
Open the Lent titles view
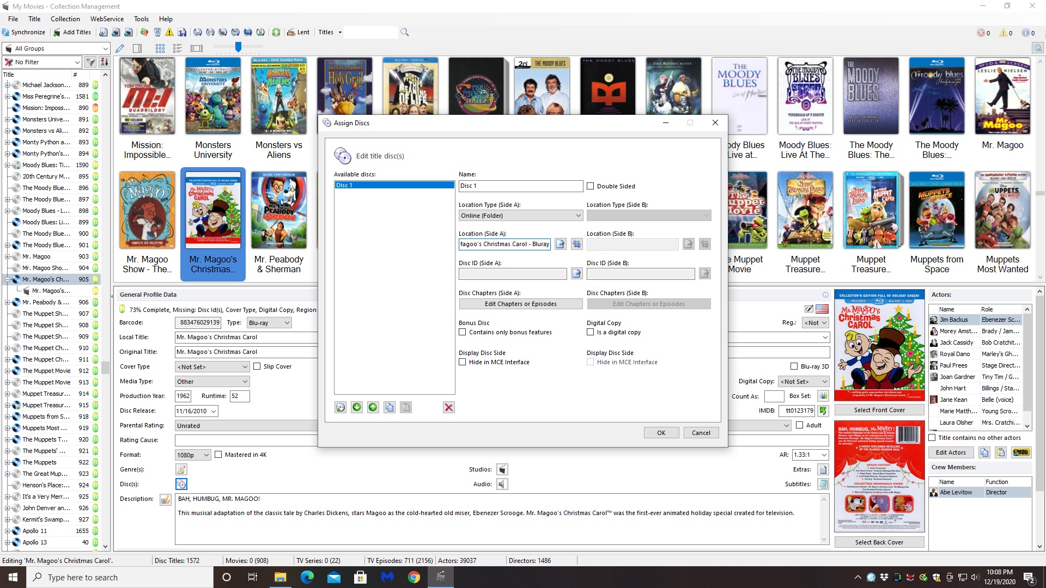(299, 32)
